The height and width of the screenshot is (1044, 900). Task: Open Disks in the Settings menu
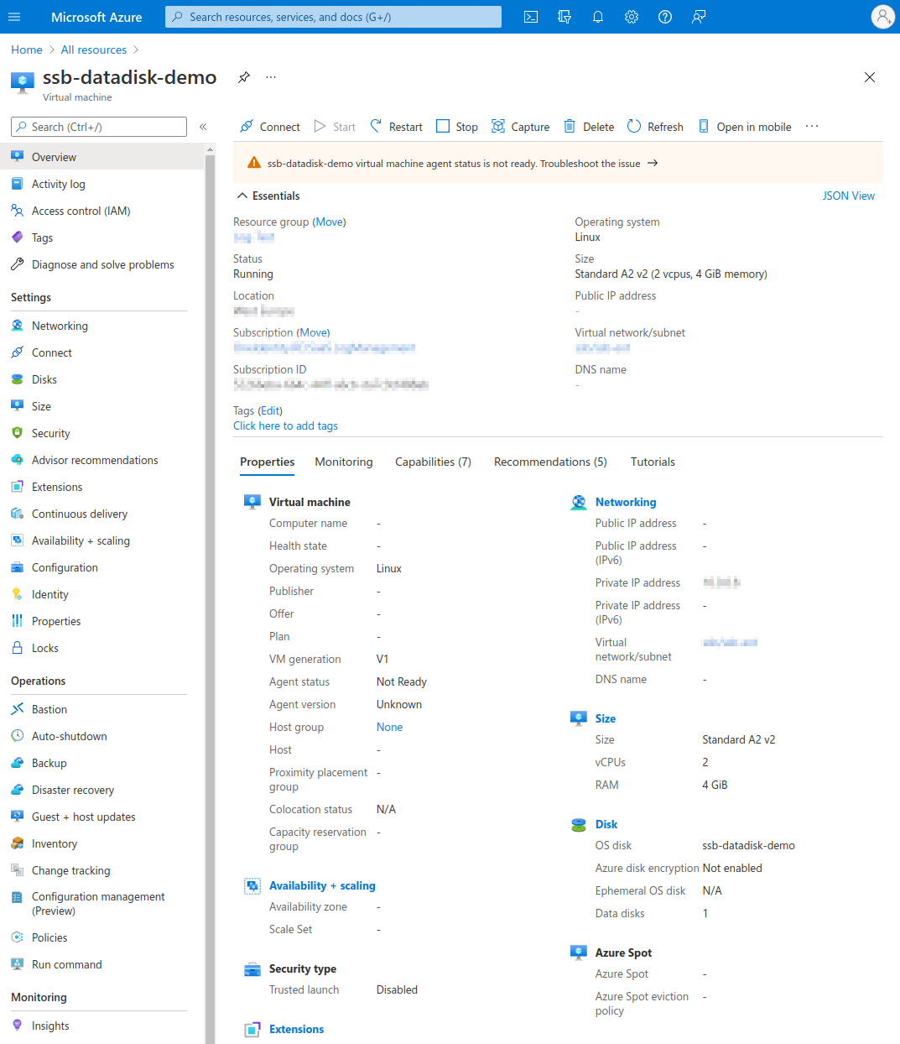coord(44,379)
